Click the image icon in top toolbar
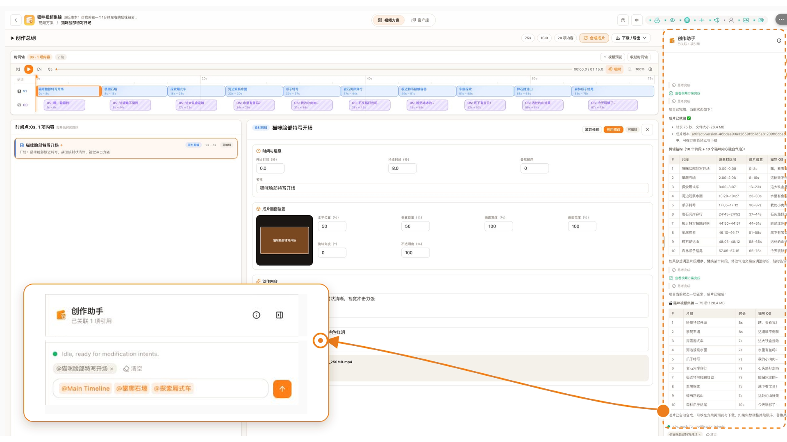This screenshot has height=442, width=787. pos(746,20)
